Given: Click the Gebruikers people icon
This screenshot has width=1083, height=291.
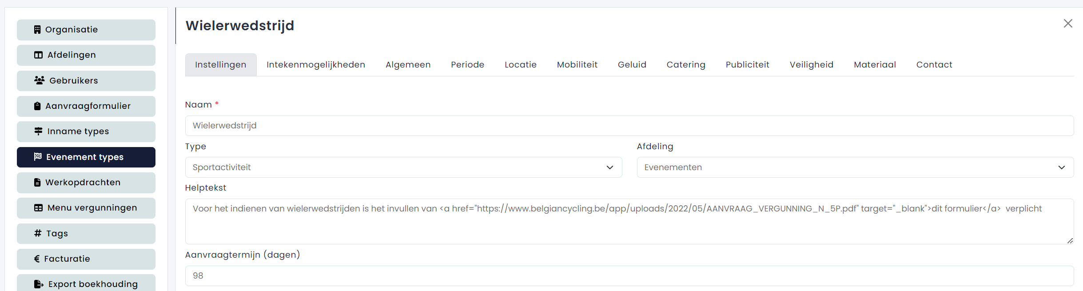Looking at the screenshot, I should point(40,80).
